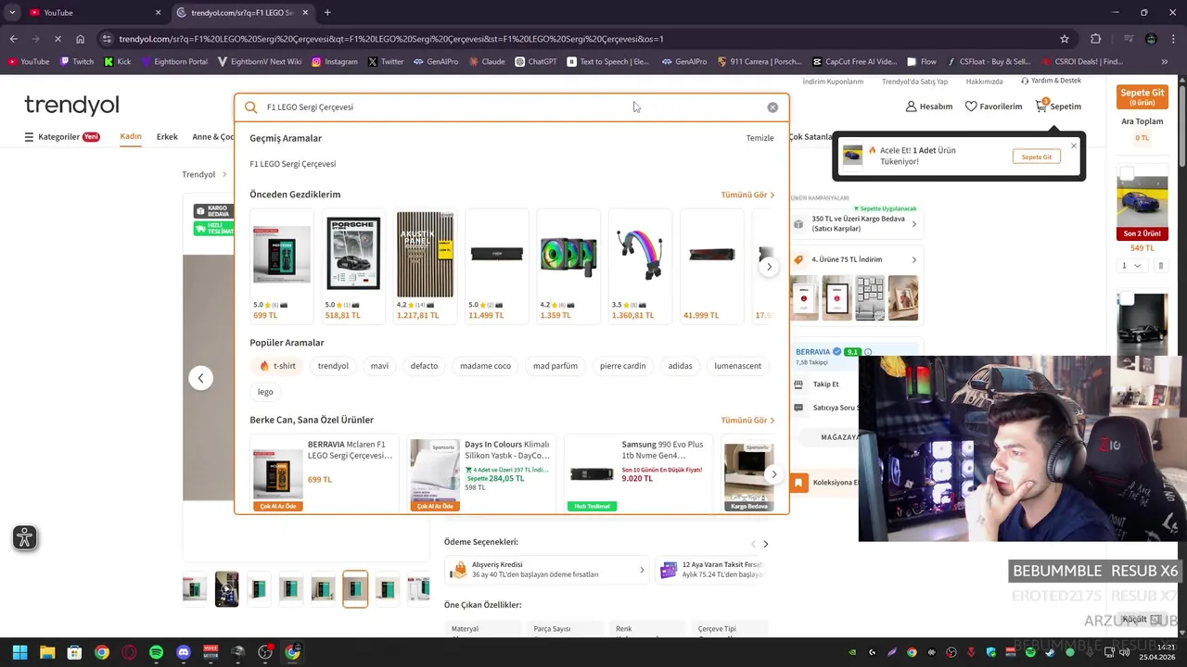Open the 41.999 TL product thumbnail
This screenshot has width=1187, height=667.
[711, 266]
